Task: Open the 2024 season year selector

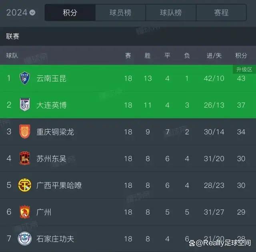Action: tap(21, 12)
